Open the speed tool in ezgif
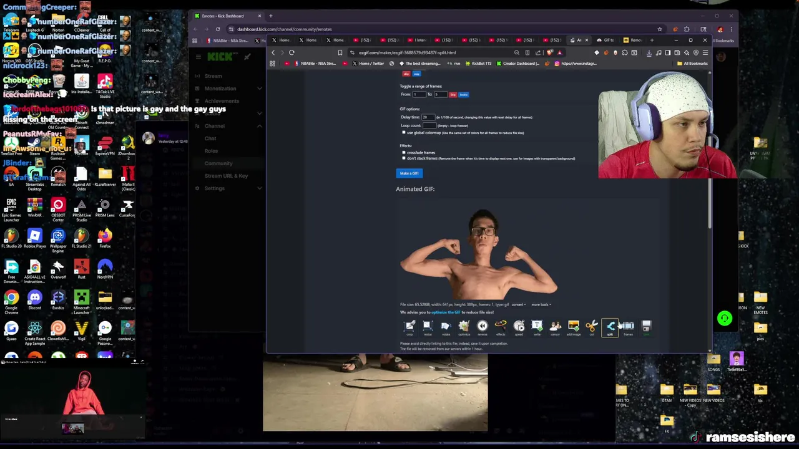Image resolution: width=799 pixels, height=449 pixels. 519,327
